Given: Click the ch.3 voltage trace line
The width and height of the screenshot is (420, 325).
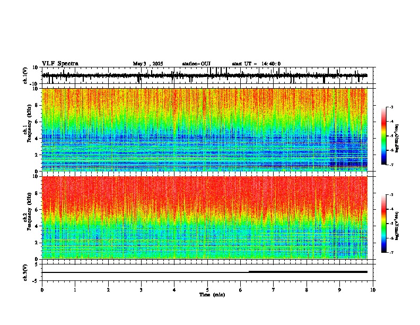Looking at the screenshot, I should pos(205,272).
